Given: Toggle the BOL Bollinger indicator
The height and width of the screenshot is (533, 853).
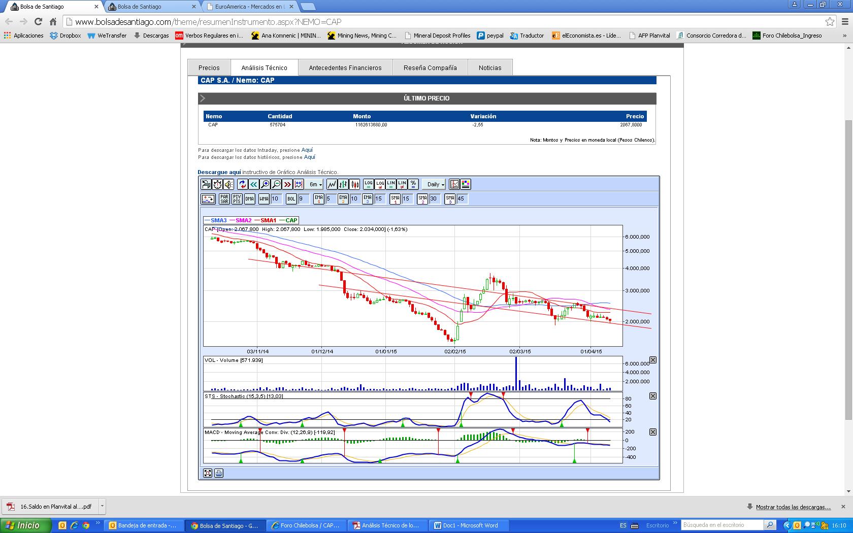Looking at the screenshot, I should [291, 199].
